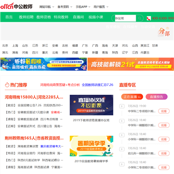Open the 海南面试课 link
Image resolution: width=174 pixels, height=174 pixels.
tap(25, 167)
